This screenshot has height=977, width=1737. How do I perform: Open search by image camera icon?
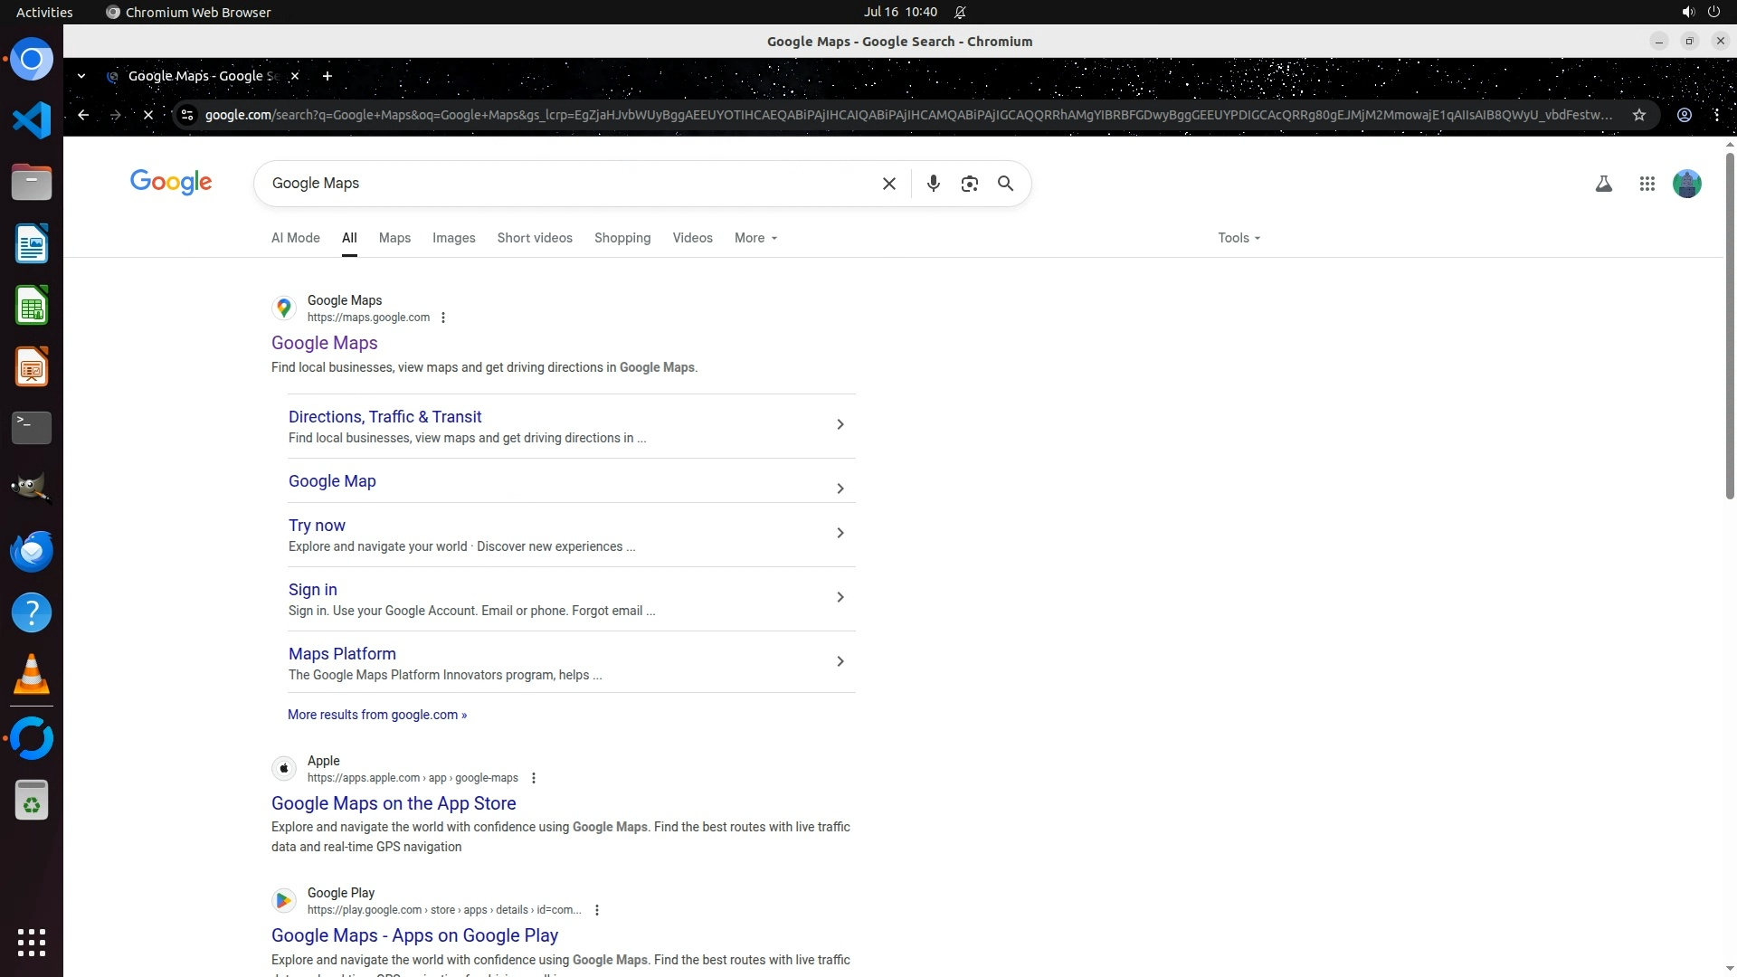[969, 184]
